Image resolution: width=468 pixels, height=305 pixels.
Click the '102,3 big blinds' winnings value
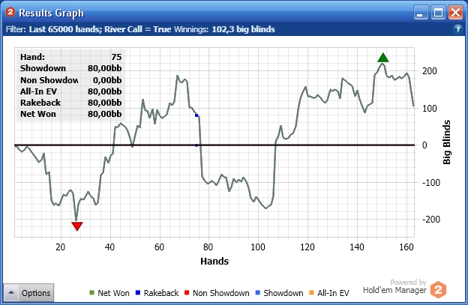pos(243,29)
